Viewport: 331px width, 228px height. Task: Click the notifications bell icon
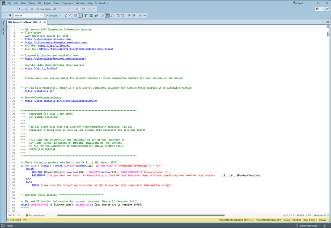click(x=325, y=225)
